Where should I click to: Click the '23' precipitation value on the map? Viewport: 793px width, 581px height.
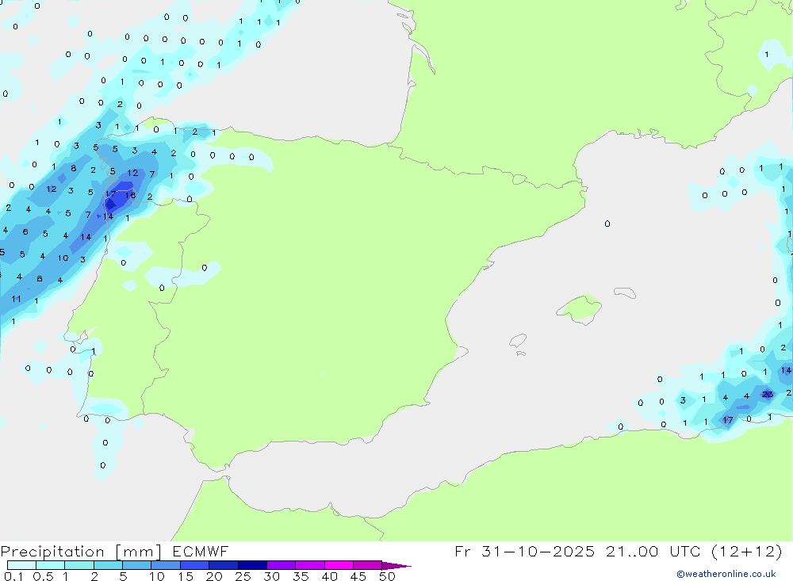point(767,395)
